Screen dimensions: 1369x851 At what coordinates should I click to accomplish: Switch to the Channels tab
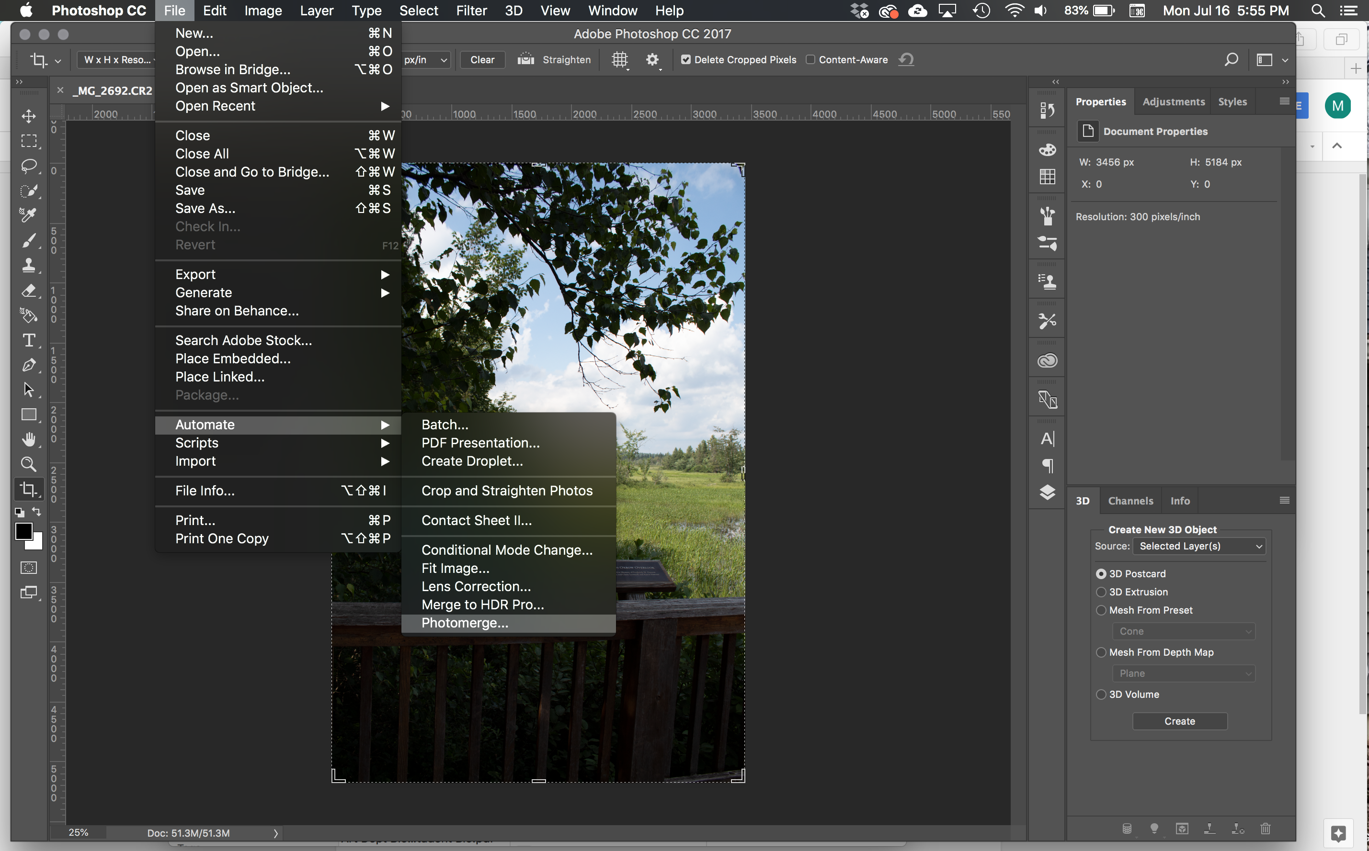click(1130, 500)
